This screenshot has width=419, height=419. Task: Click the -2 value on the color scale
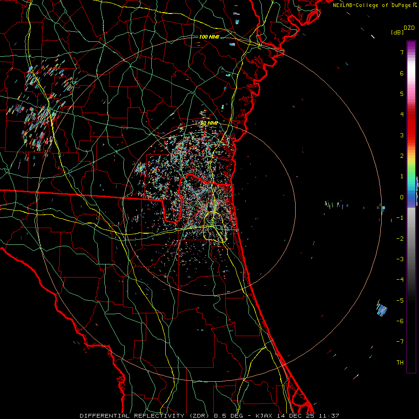[x=400, y=239]
